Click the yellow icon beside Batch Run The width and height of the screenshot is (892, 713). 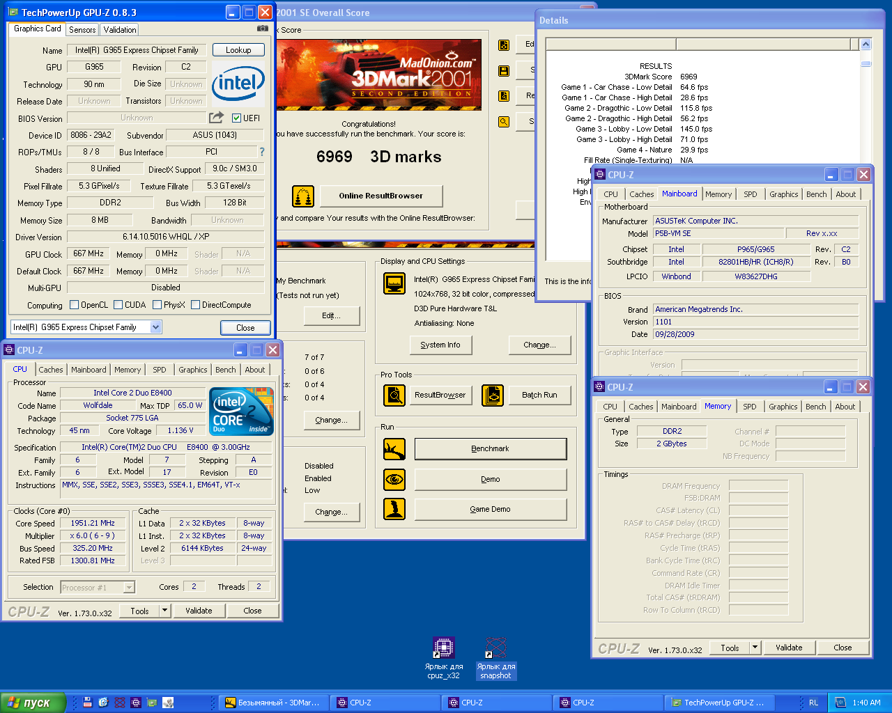pyautogui.click(x=493, y=395)
